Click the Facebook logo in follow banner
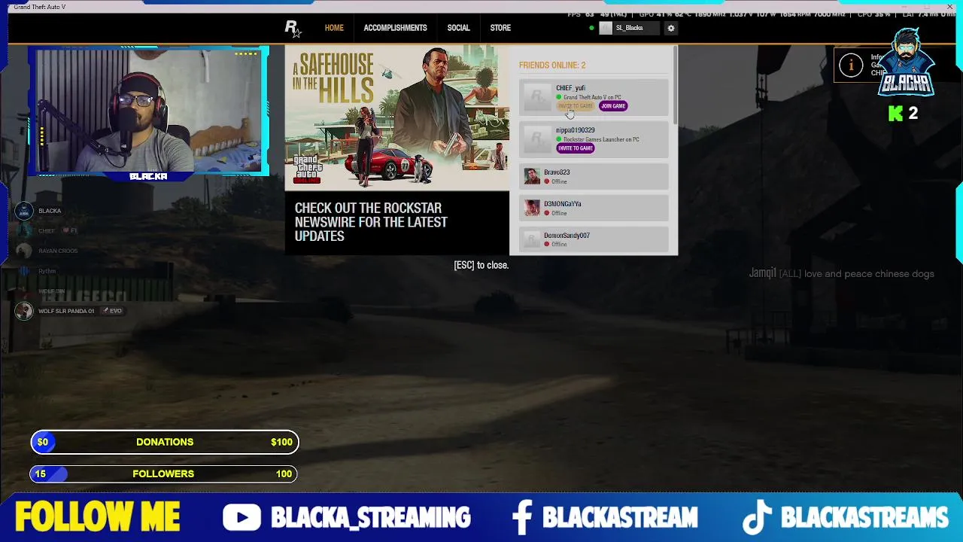 522,518
